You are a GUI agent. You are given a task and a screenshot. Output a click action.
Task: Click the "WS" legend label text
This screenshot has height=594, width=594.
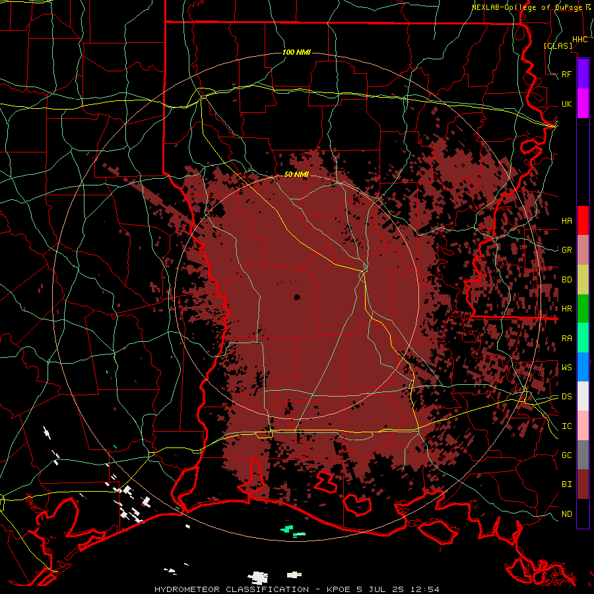pyautogui.click(x=566, y=368)
